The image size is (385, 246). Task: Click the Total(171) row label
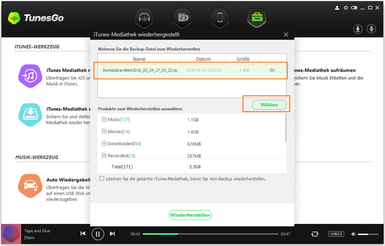[122, 166]
